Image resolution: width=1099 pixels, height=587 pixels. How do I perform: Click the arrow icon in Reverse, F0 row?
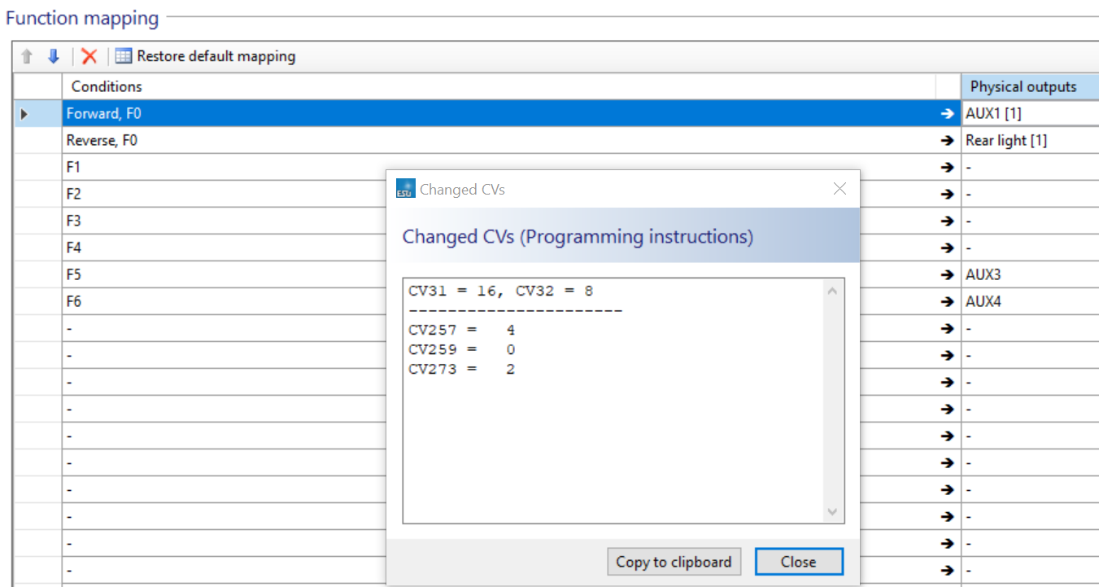947,141
